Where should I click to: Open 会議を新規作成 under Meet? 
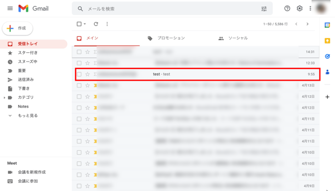(x=31, y=172)
